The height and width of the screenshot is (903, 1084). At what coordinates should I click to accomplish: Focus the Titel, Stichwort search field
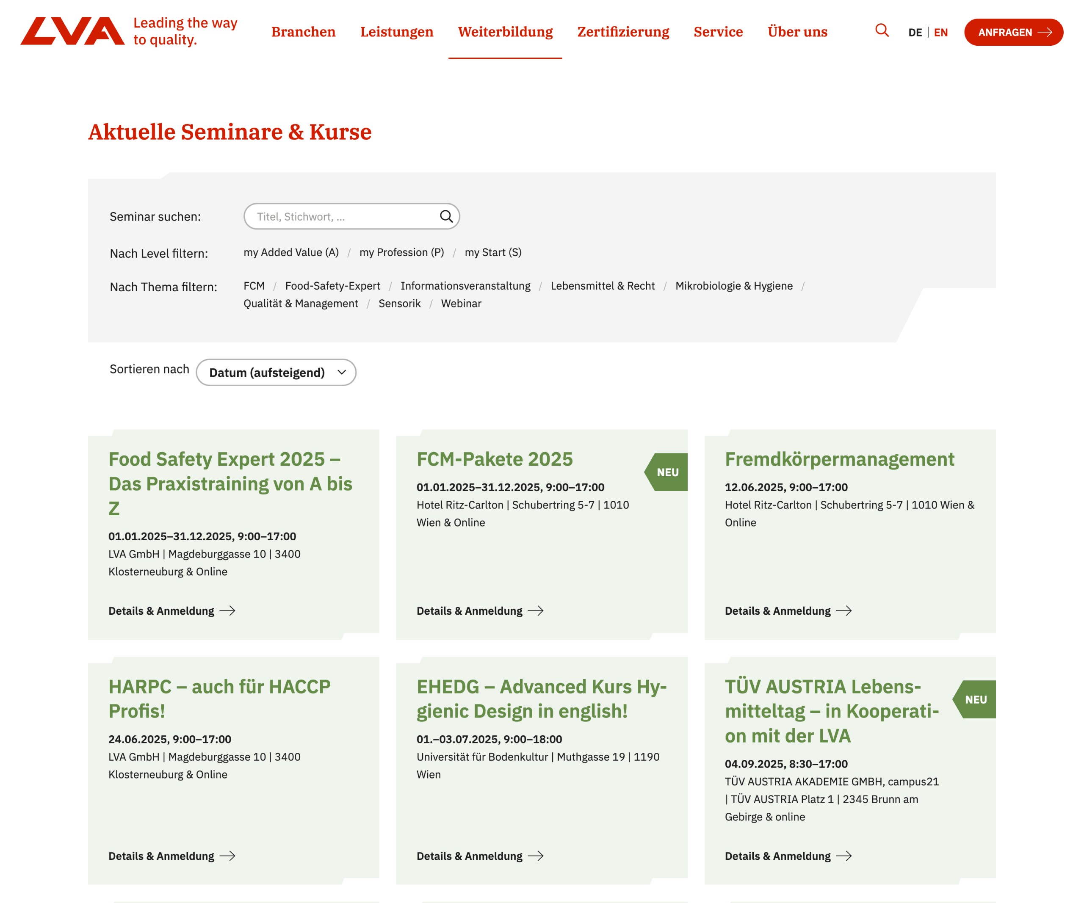pyautogui.click(x=351, y=216)
